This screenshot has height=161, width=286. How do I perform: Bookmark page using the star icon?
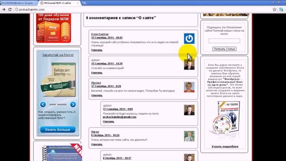pyautogui.click(x=274, y=9)
